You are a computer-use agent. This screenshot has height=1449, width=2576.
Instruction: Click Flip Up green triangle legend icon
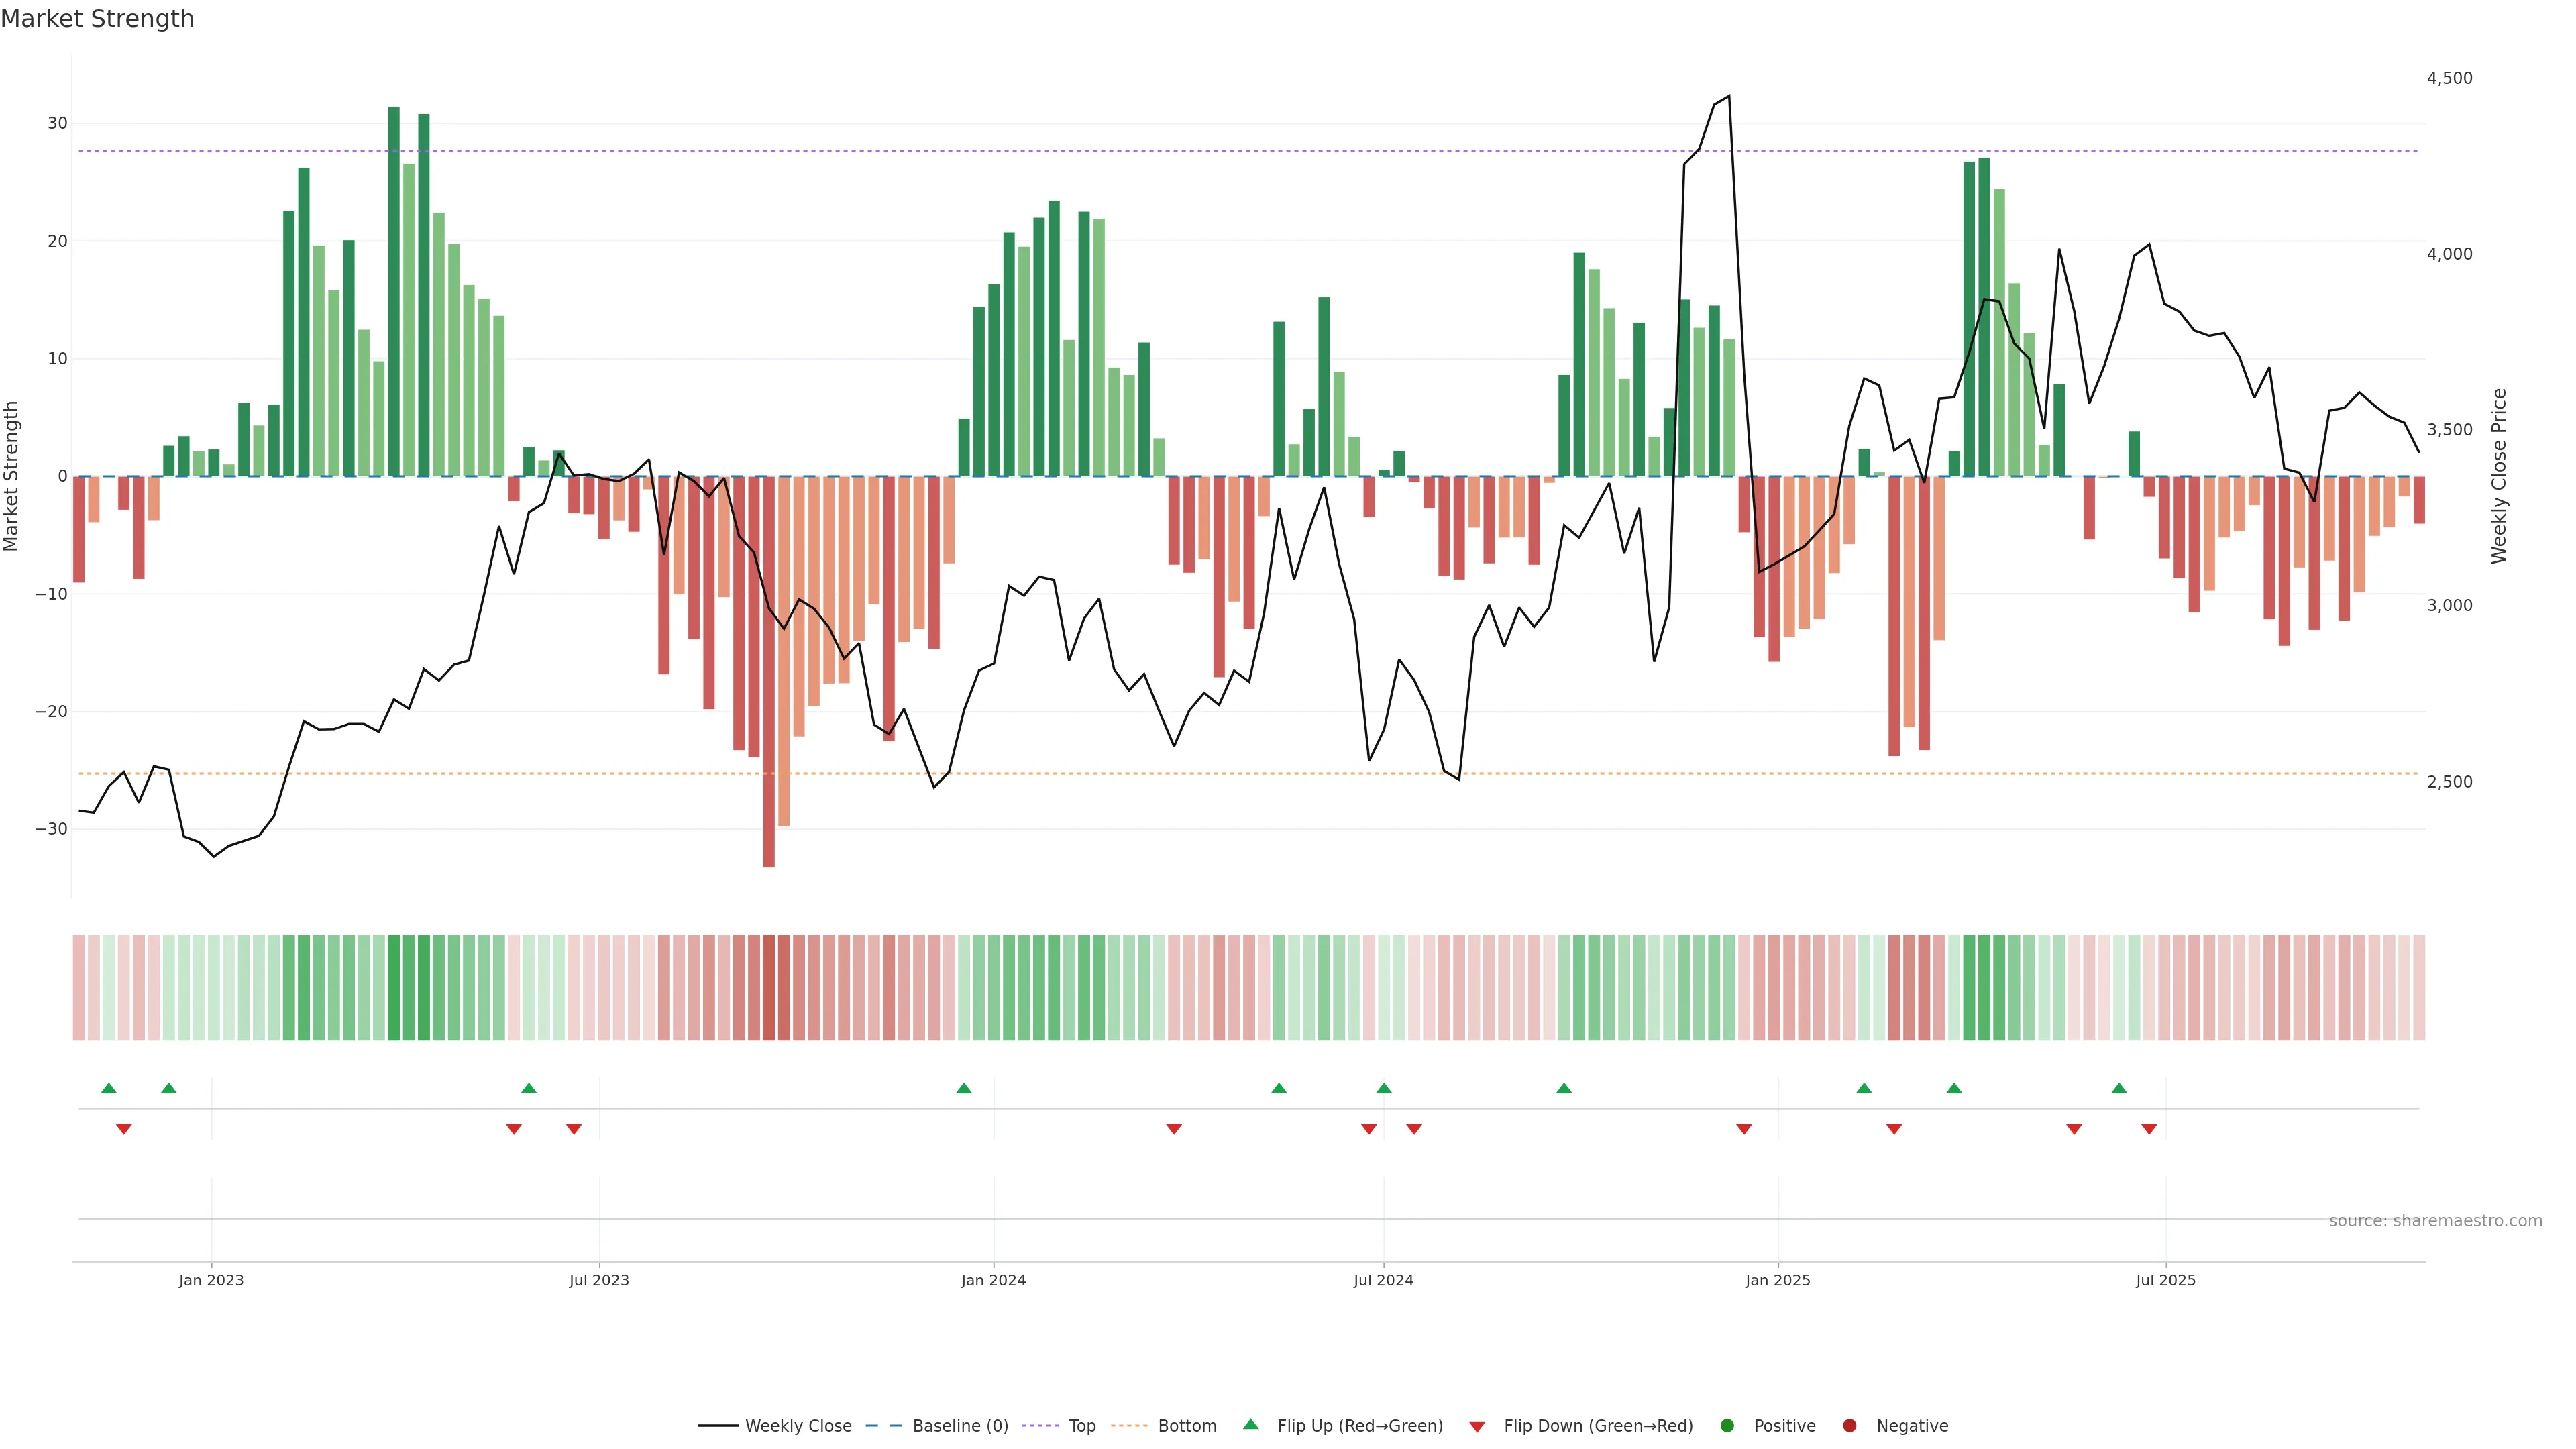coord(1250,1424)
